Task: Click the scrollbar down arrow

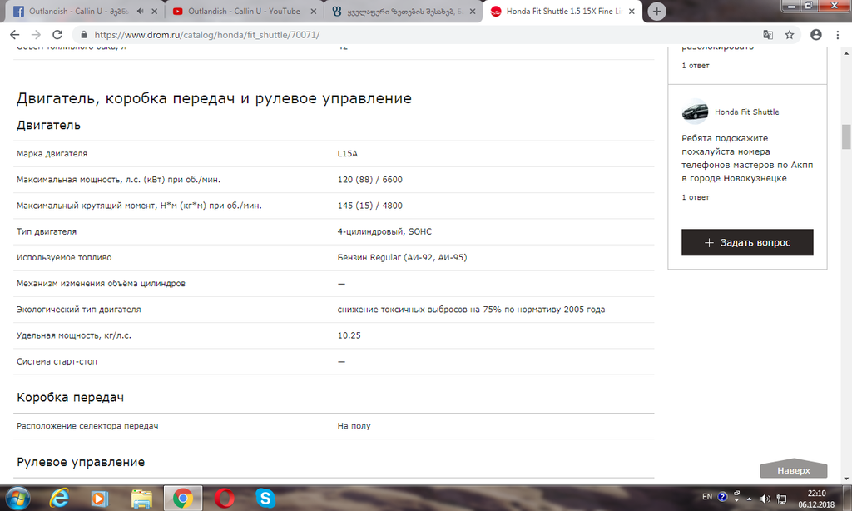Action: pos(846,479)
